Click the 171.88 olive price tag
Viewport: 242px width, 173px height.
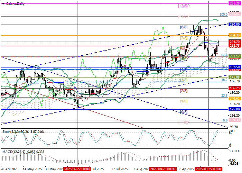235,78
